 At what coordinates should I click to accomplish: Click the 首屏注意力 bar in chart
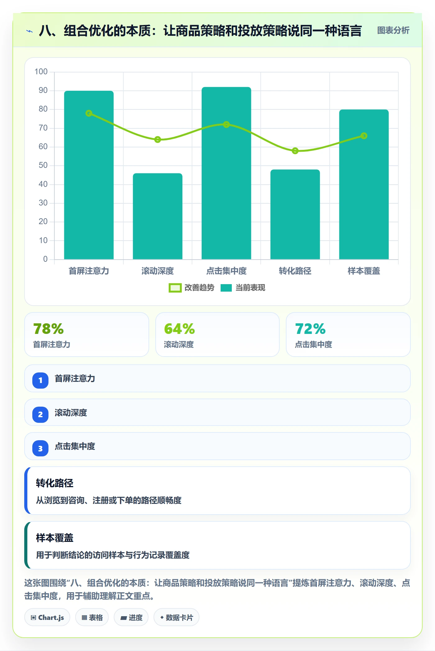[89, 175]
